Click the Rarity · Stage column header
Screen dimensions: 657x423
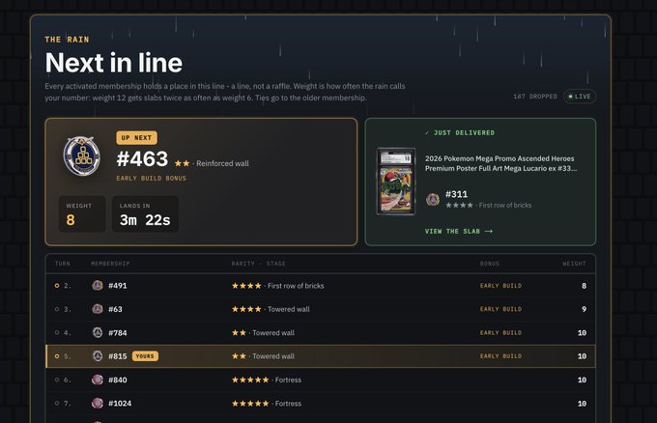pyautogui.click(x=259, y=264)
